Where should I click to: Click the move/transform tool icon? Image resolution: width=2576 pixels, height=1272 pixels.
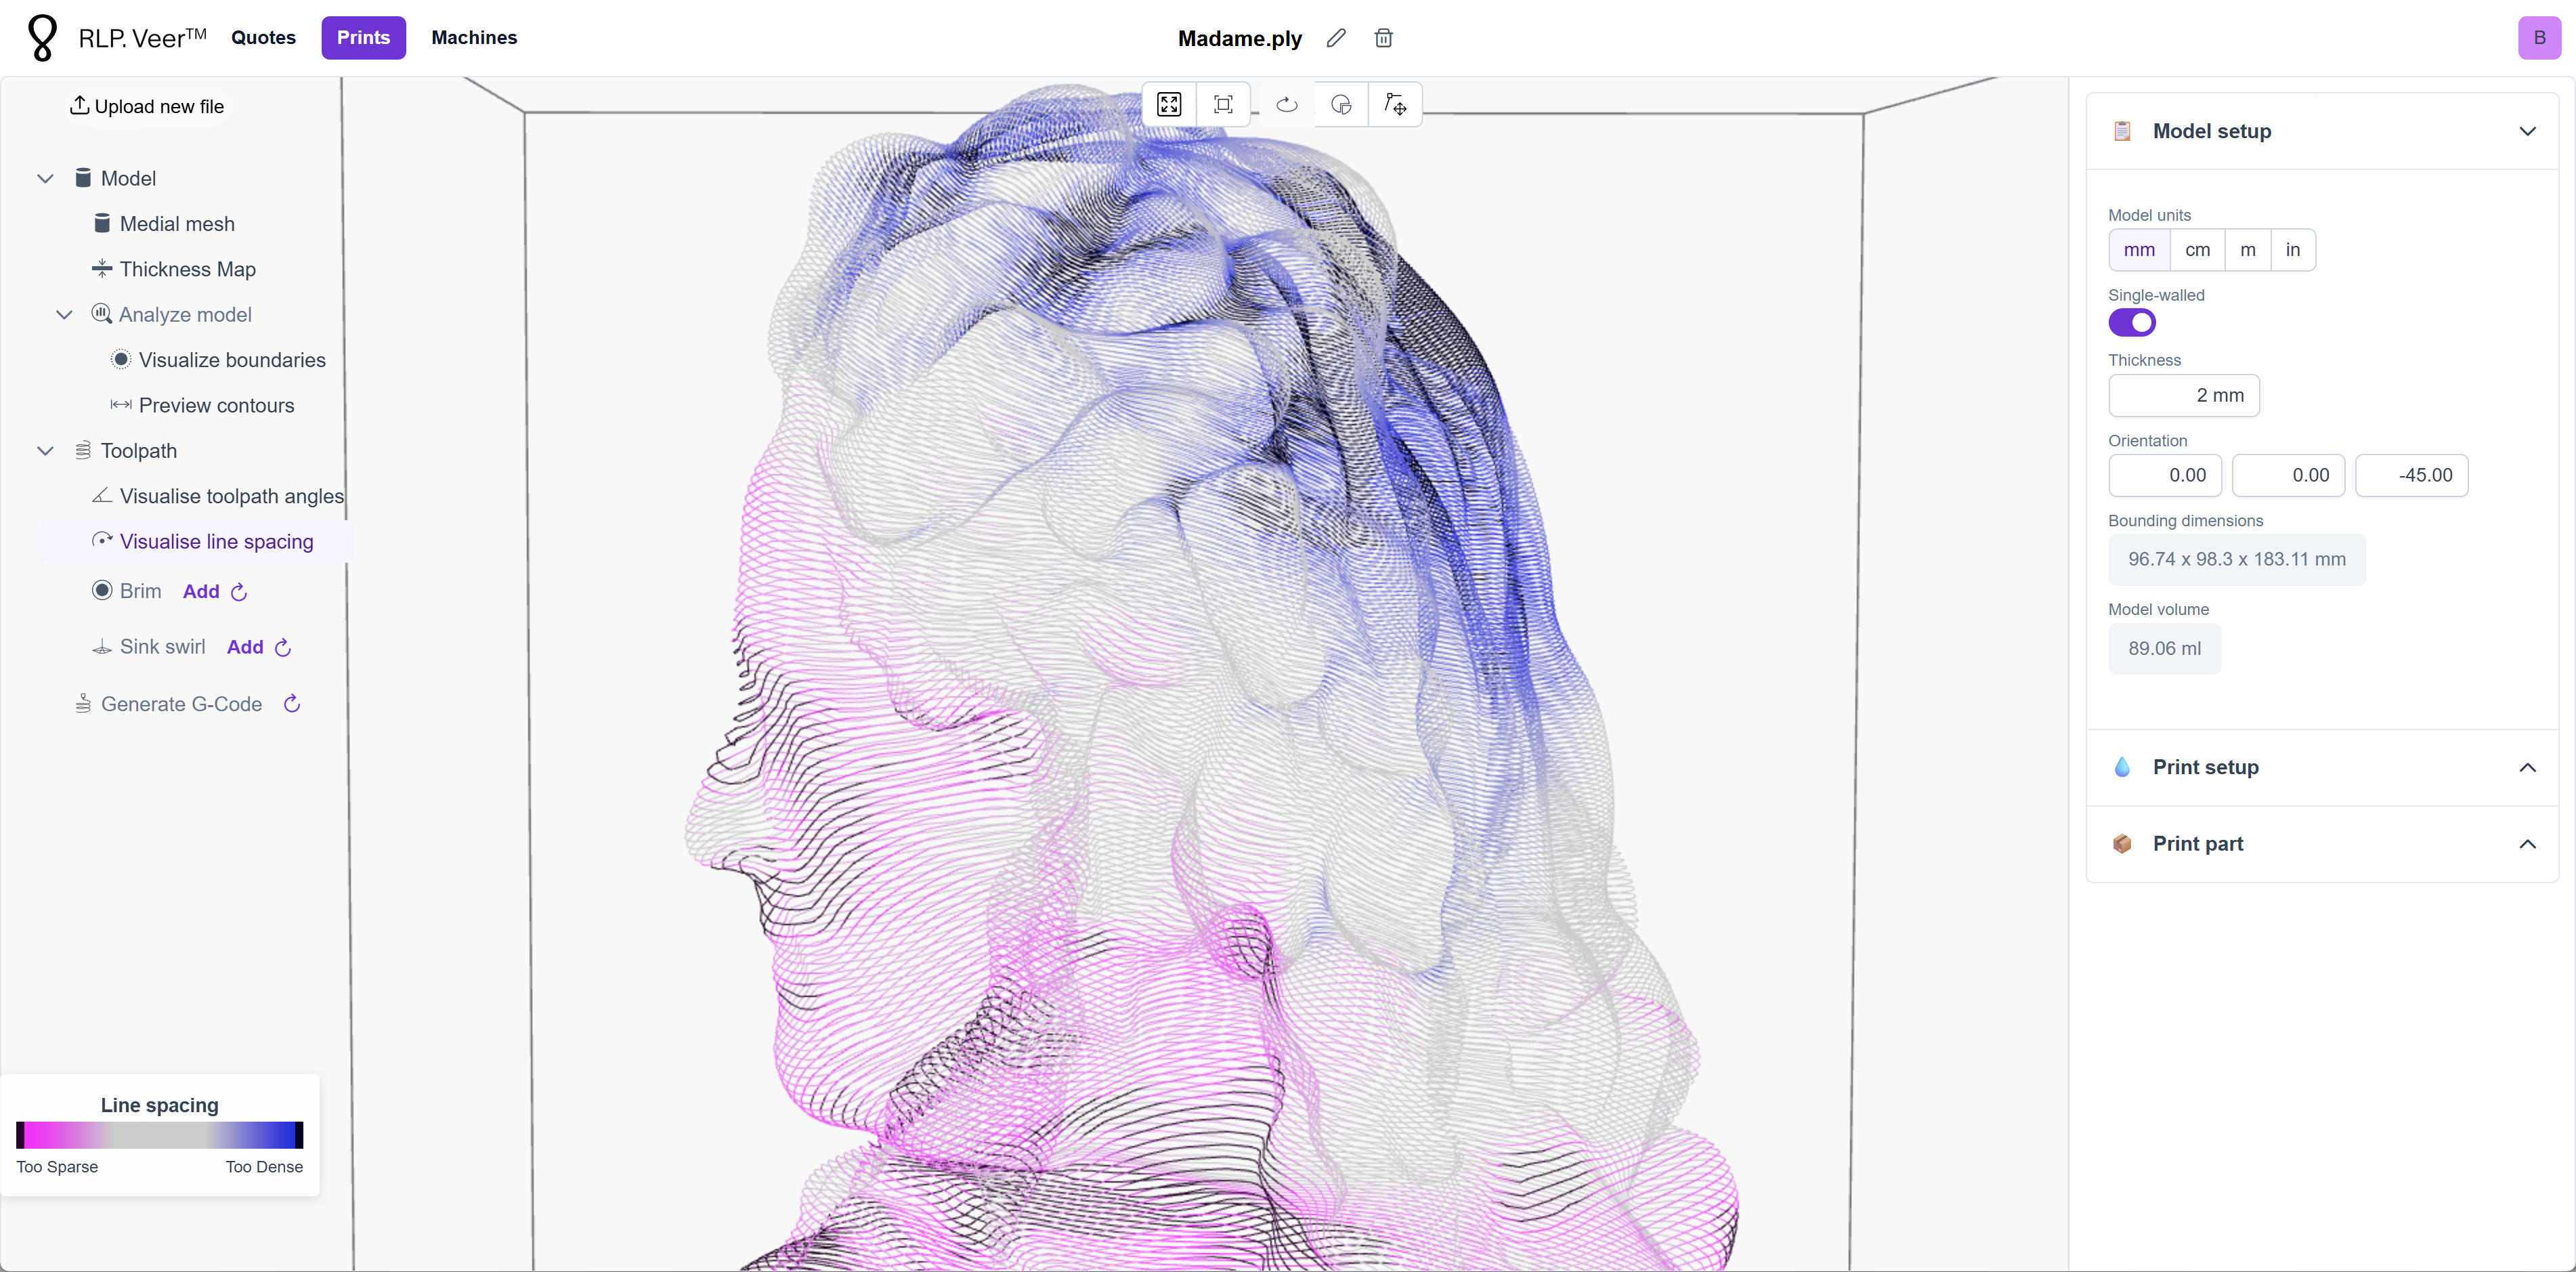pyautogui.click(x=1395, y=104)
